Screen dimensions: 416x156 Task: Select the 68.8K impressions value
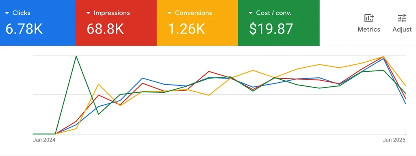coord(105,29)
